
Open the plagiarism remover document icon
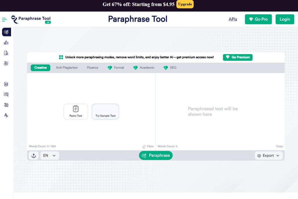click(6, 53)
